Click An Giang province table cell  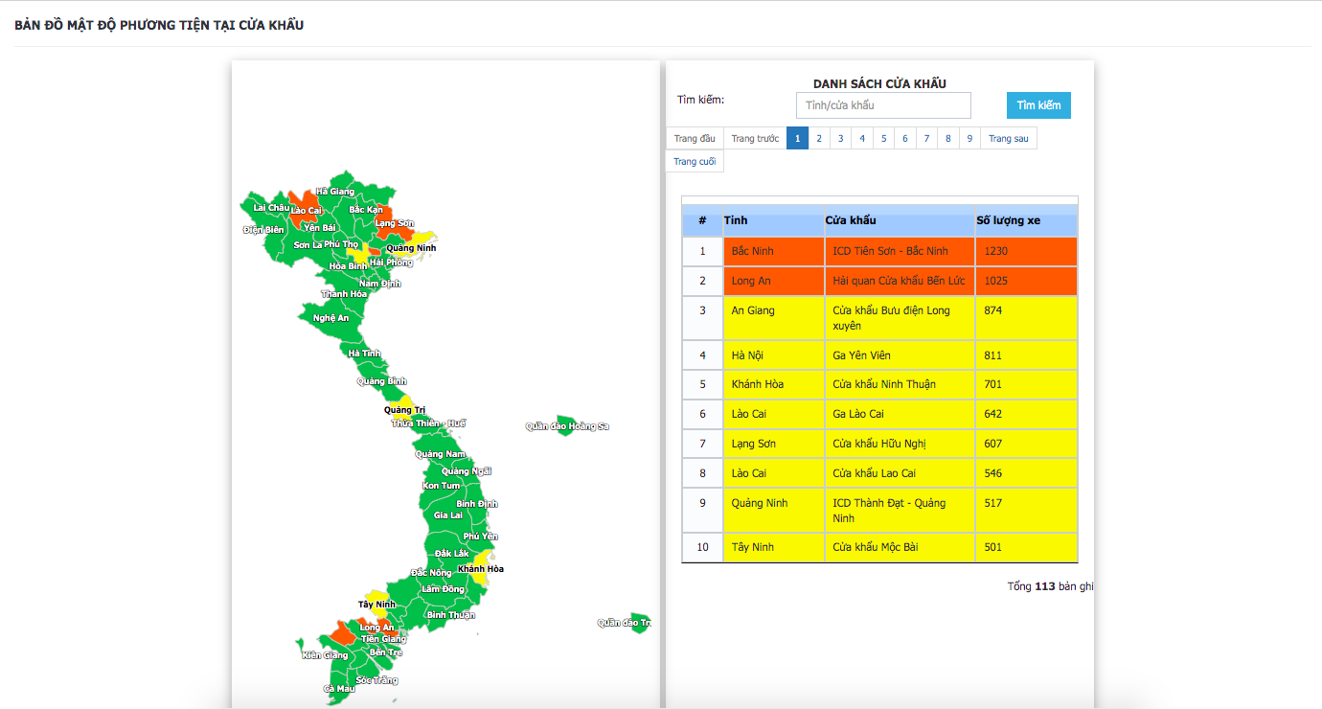(x=773, y=318)
